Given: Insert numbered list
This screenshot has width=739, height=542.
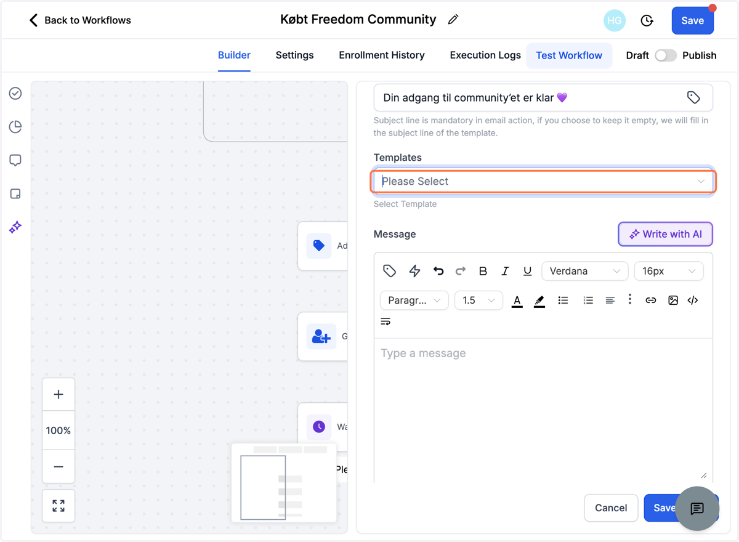Looking at the screenshot, I should [x=588, y=301].
